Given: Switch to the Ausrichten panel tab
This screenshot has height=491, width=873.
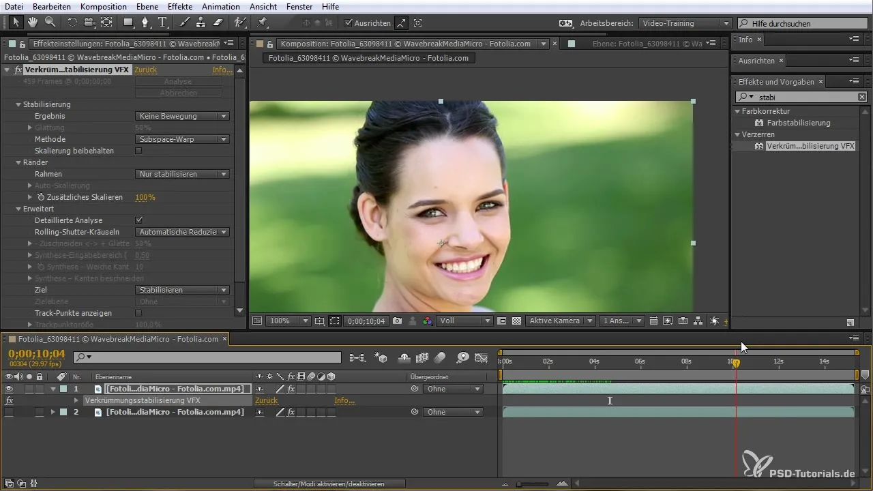Looking at the screenshot, I should tap(756, 61).
